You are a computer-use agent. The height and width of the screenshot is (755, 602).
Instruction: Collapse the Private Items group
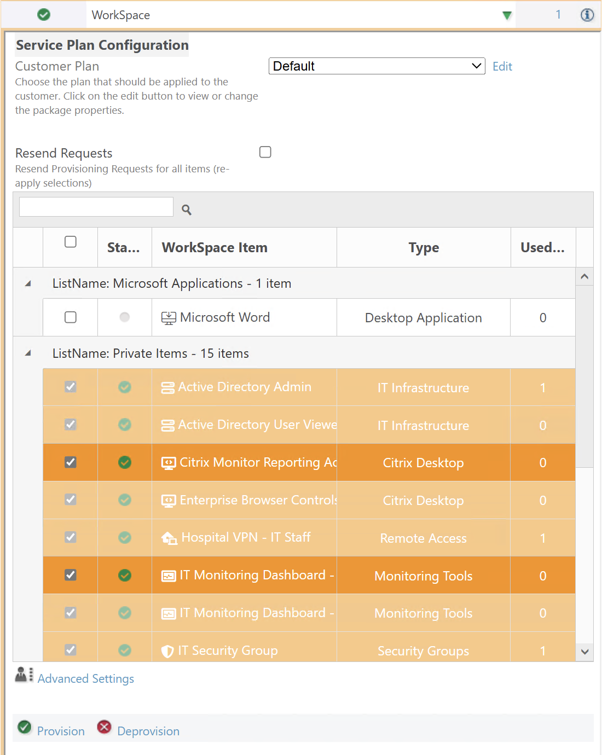28,353
